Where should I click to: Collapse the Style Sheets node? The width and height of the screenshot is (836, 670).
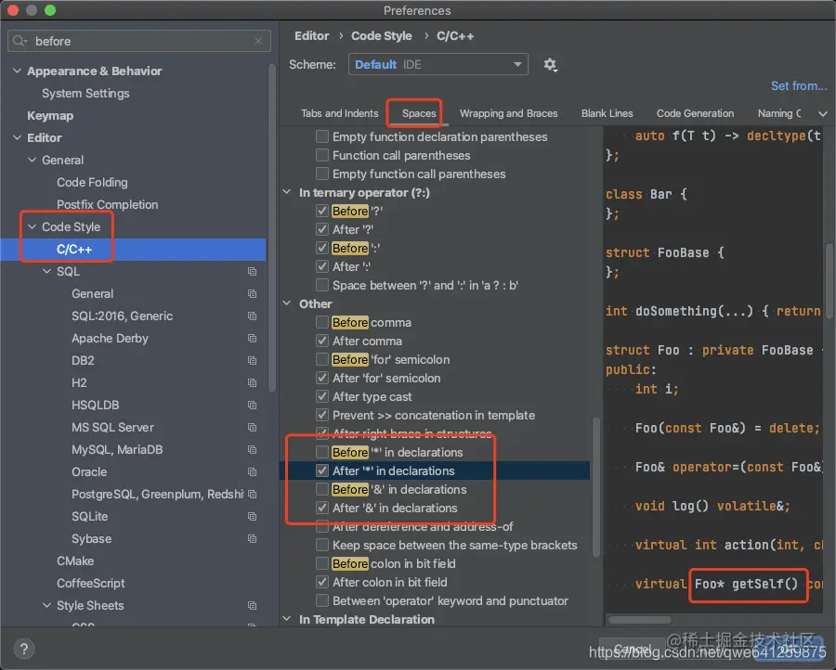(47, 606)
